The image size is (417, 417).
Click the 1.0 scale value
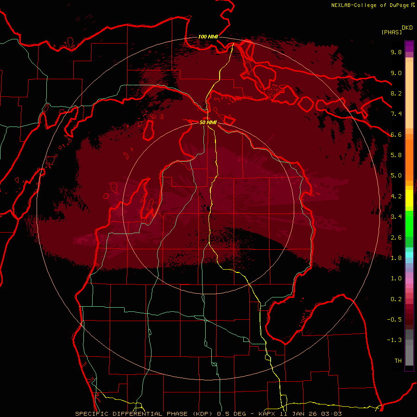[396, 278]
